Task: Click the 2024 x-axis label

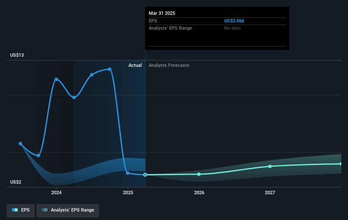Action: (x=56, y=192)
